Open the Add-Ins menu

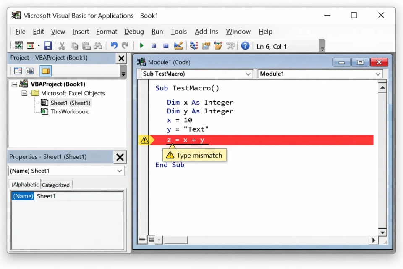206,31
